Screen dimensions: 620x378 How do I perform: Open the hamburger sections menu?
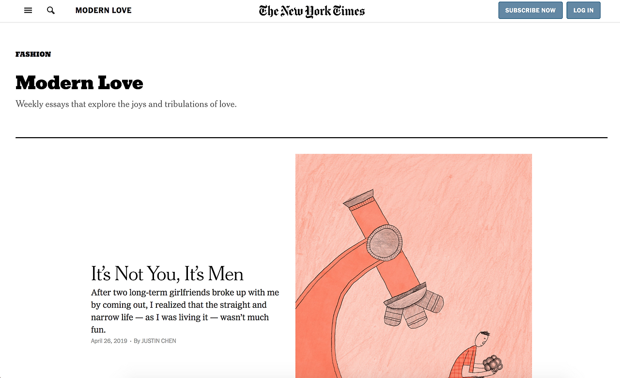point(28,10)
